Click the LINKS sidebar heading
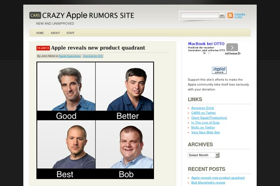The height and width of the screenshot is (186, 280). pyautogui.click(x=195, y=100)
